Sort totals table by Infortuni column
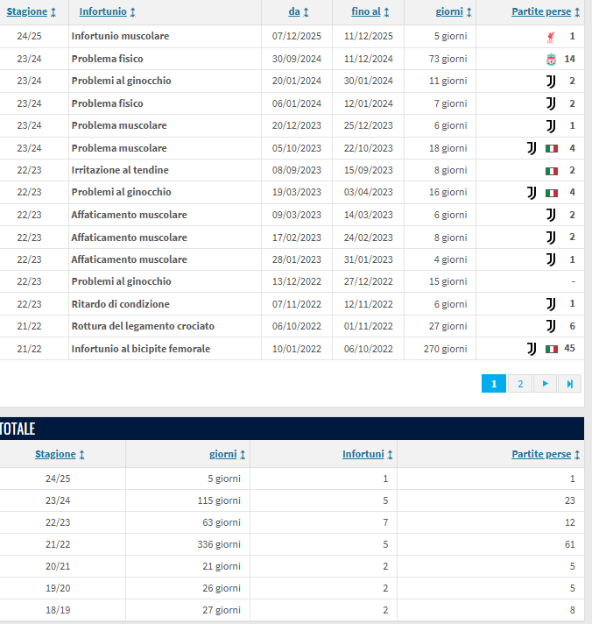This screenshot has height=624, width=592. click(x=367, y=454)
